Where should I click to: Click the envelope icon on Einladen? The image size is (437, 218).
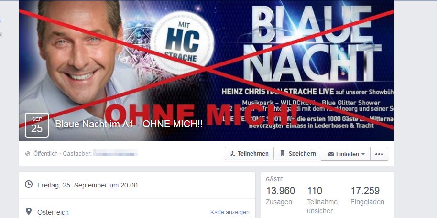tap(331, 154)
